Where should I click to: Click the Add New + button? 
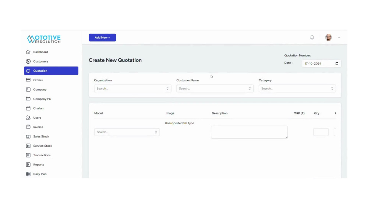[102, 38]
